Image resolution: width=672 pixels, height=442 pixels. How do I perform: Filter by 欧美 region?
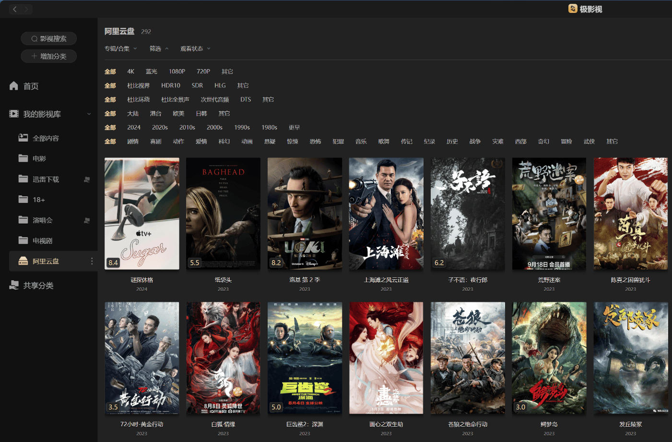(178, 113)
